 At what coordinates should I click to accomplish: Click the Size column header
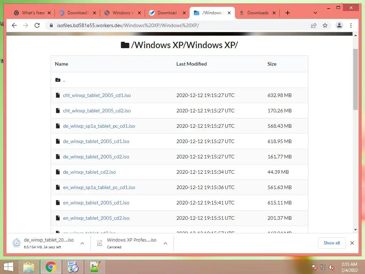coord(272,64)
